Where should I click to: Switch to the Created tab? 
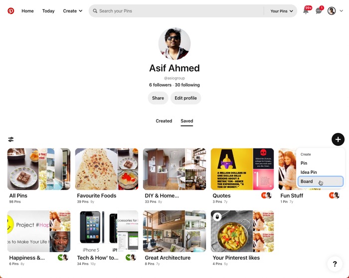(164, 121)
